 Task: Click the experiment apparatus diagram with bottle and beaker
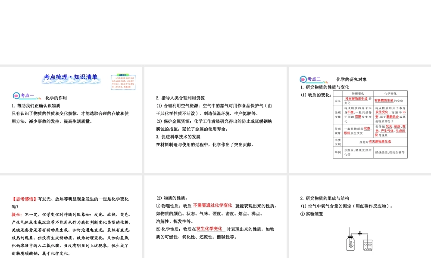[x=359, y=239]
